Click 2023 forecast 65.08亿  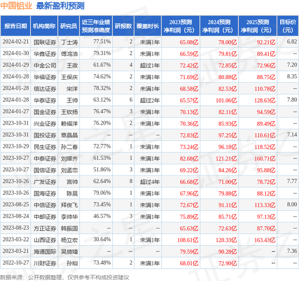(189, 42)
